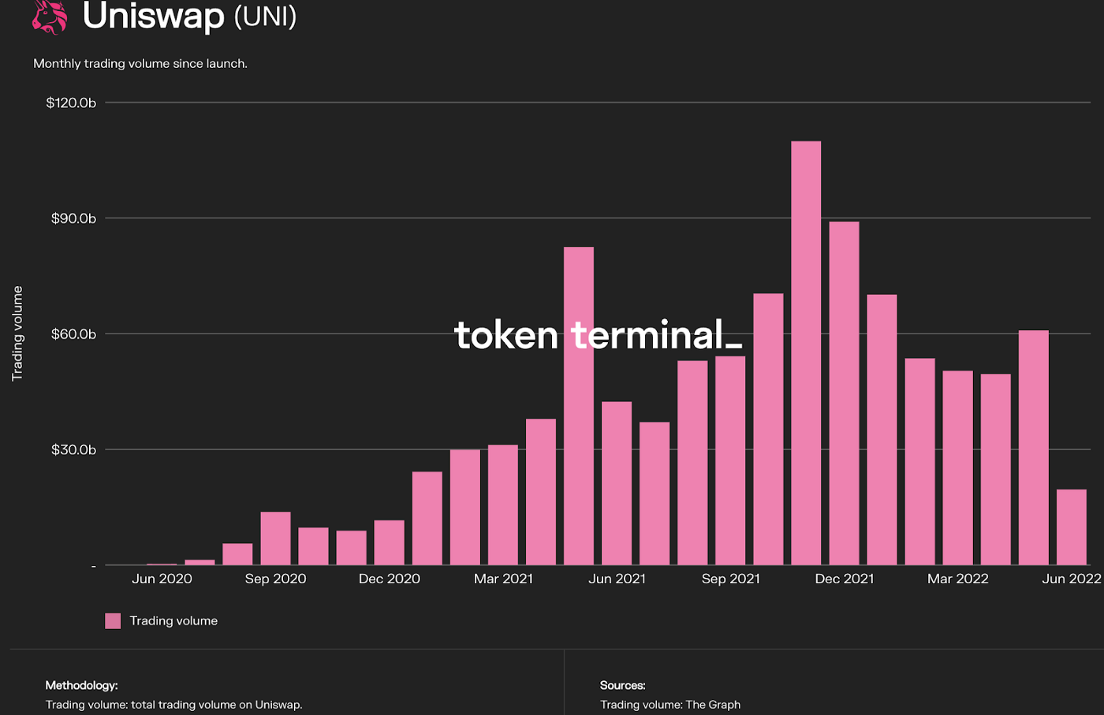The width and height of the screenshot is (1104, 715).
Task: Click the Mar 2022 axis label
Action: click(x=958, y=579)
